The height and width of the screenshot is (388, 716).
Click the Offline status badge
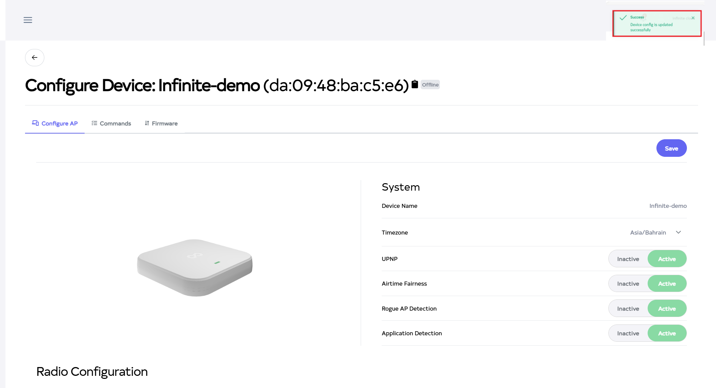[x=430, y=85]
